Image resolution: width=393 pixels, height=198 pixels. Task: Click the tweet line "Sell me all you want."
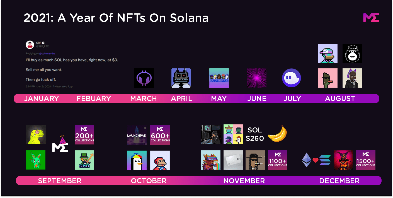(44, 70)
